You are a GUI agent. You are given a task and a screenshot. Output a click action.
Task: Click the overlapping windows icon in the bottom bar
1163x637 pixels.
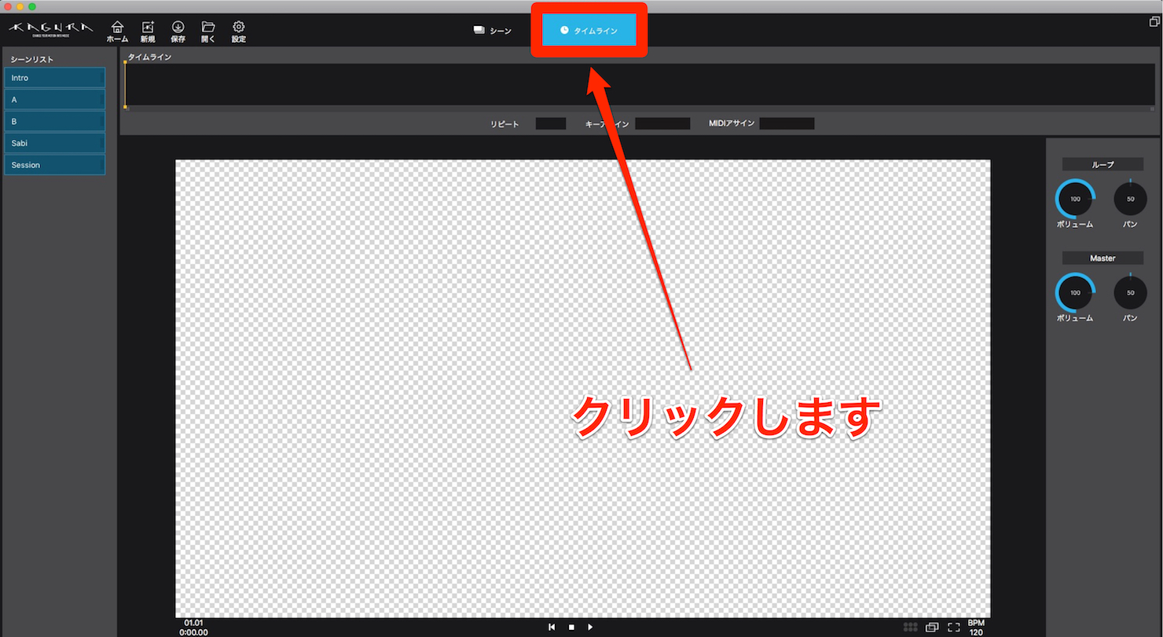point(933,627)
